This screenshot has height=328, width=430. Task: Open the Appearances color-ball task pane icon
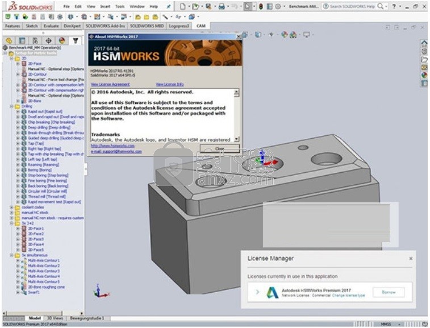pyautogui.click(x=424, y=75)
